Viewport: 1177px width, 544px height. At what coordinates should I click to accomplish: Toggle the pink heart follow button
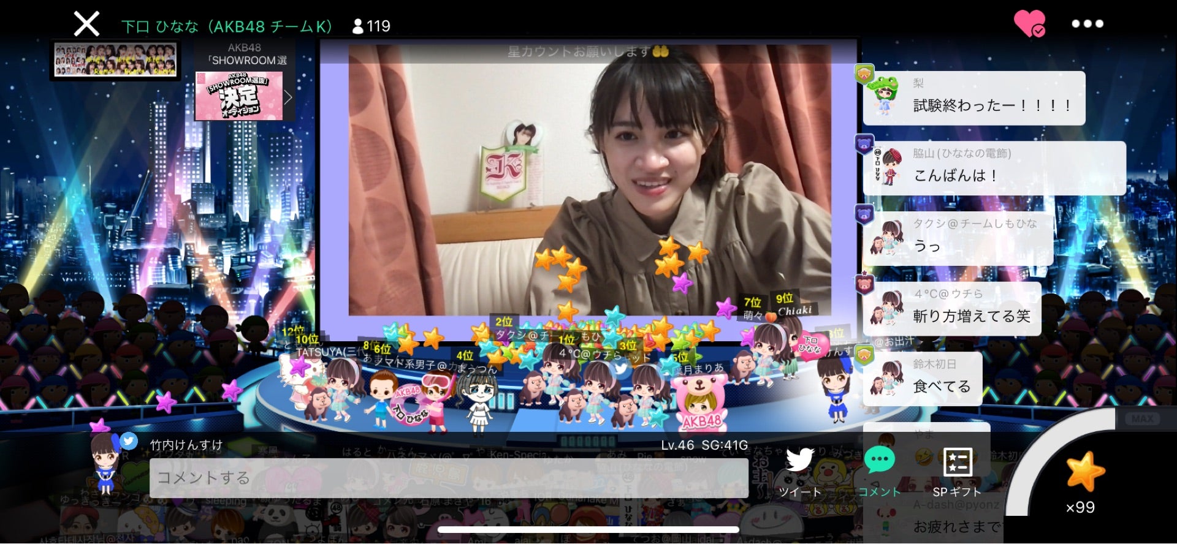1029,24
